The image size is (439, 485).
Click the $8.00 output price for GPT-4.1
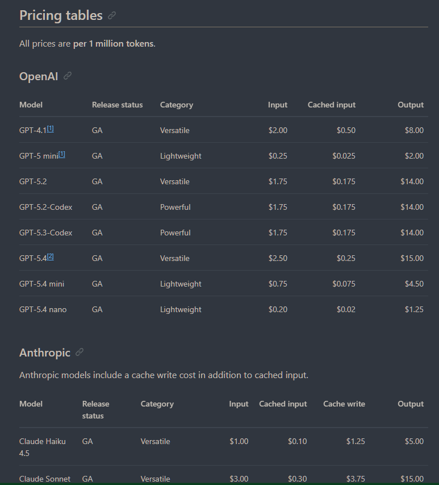click(414, 131)
